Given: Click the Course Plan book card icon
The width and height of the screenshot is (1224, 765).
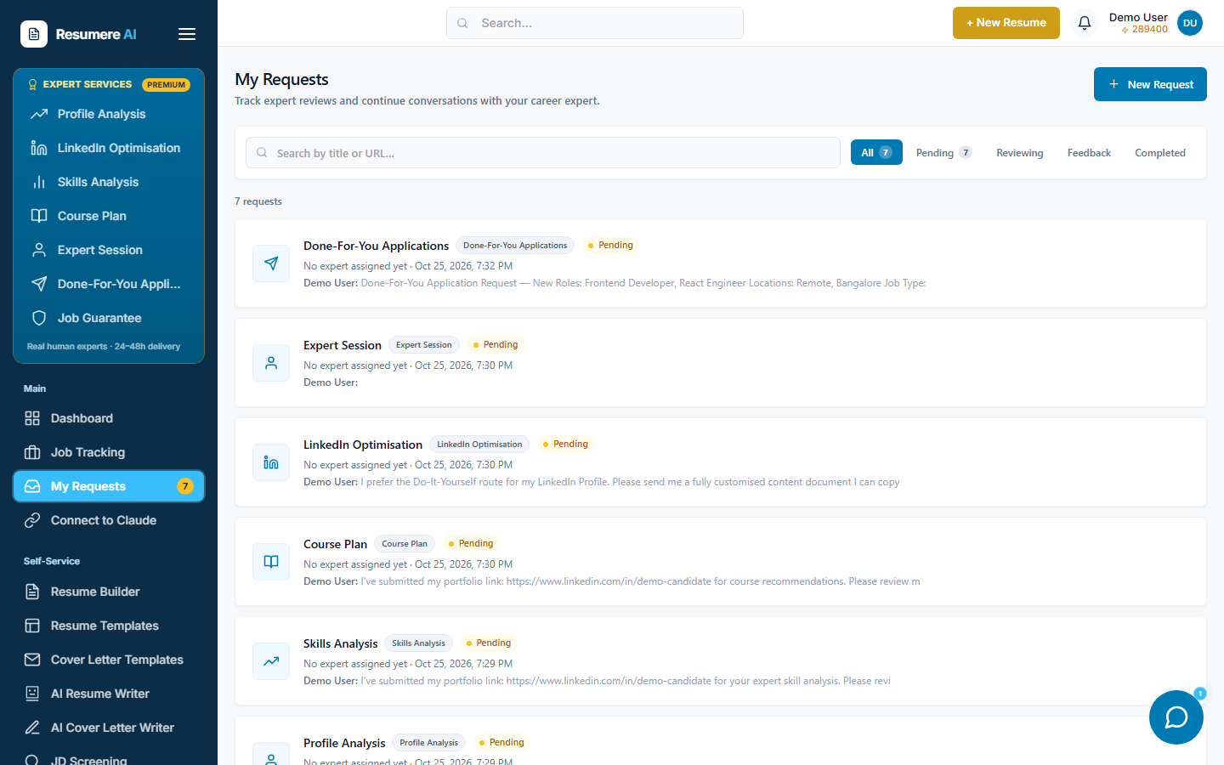Looking at the screenshot, I should (x=271, y=562).
